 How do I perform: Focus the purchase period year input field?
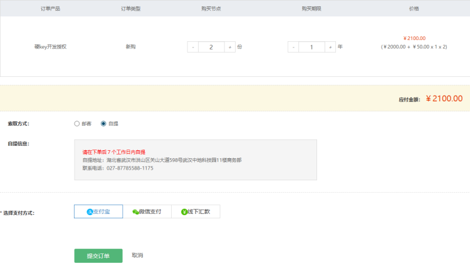[311, 47]
